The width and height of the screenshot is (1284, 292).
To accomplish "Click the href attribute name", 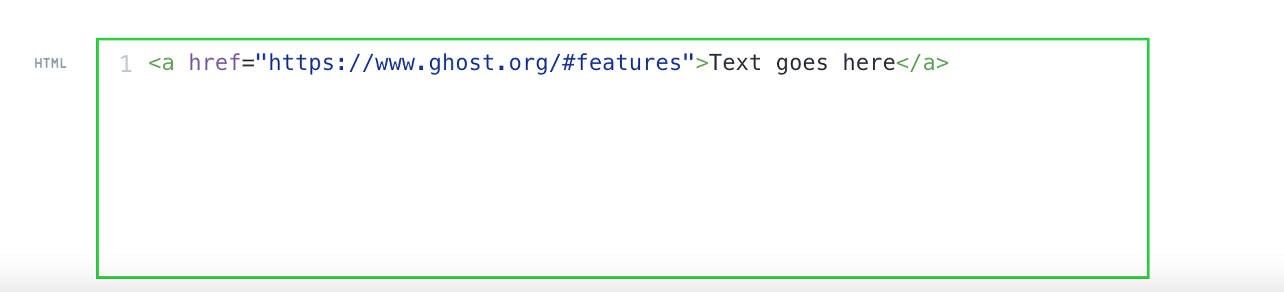I will 214,63.
